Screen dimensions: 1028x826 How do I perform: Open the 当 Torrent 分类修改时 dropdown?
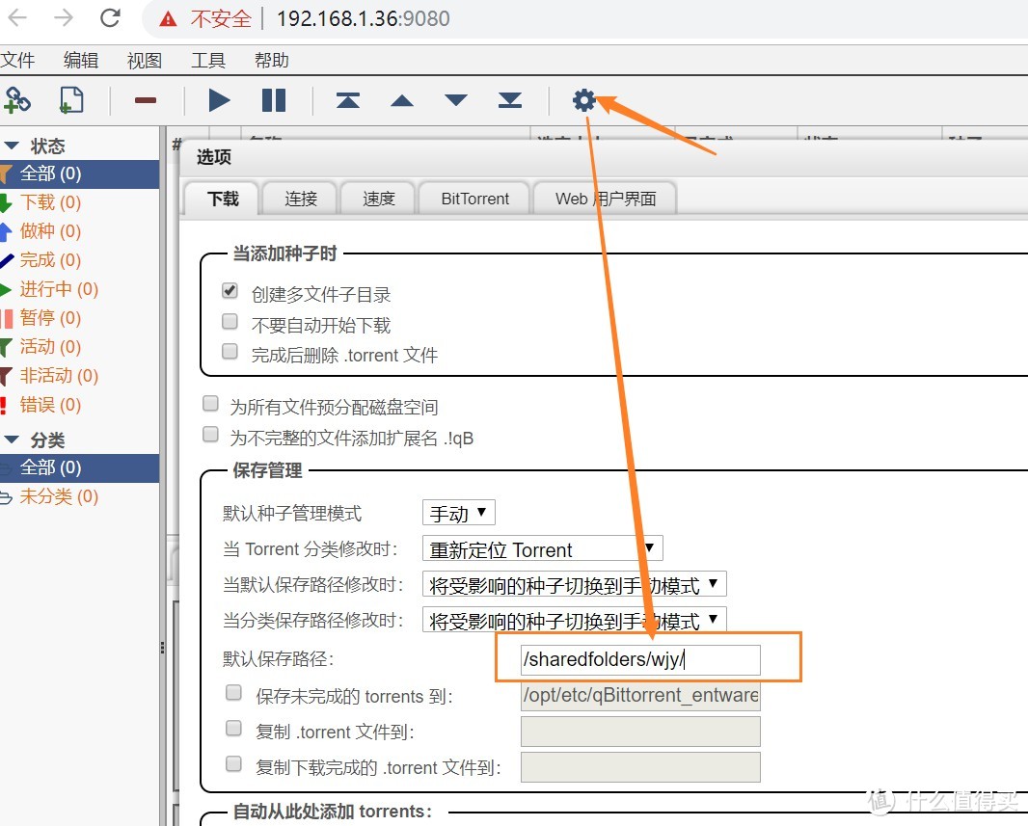click(543, 548)
